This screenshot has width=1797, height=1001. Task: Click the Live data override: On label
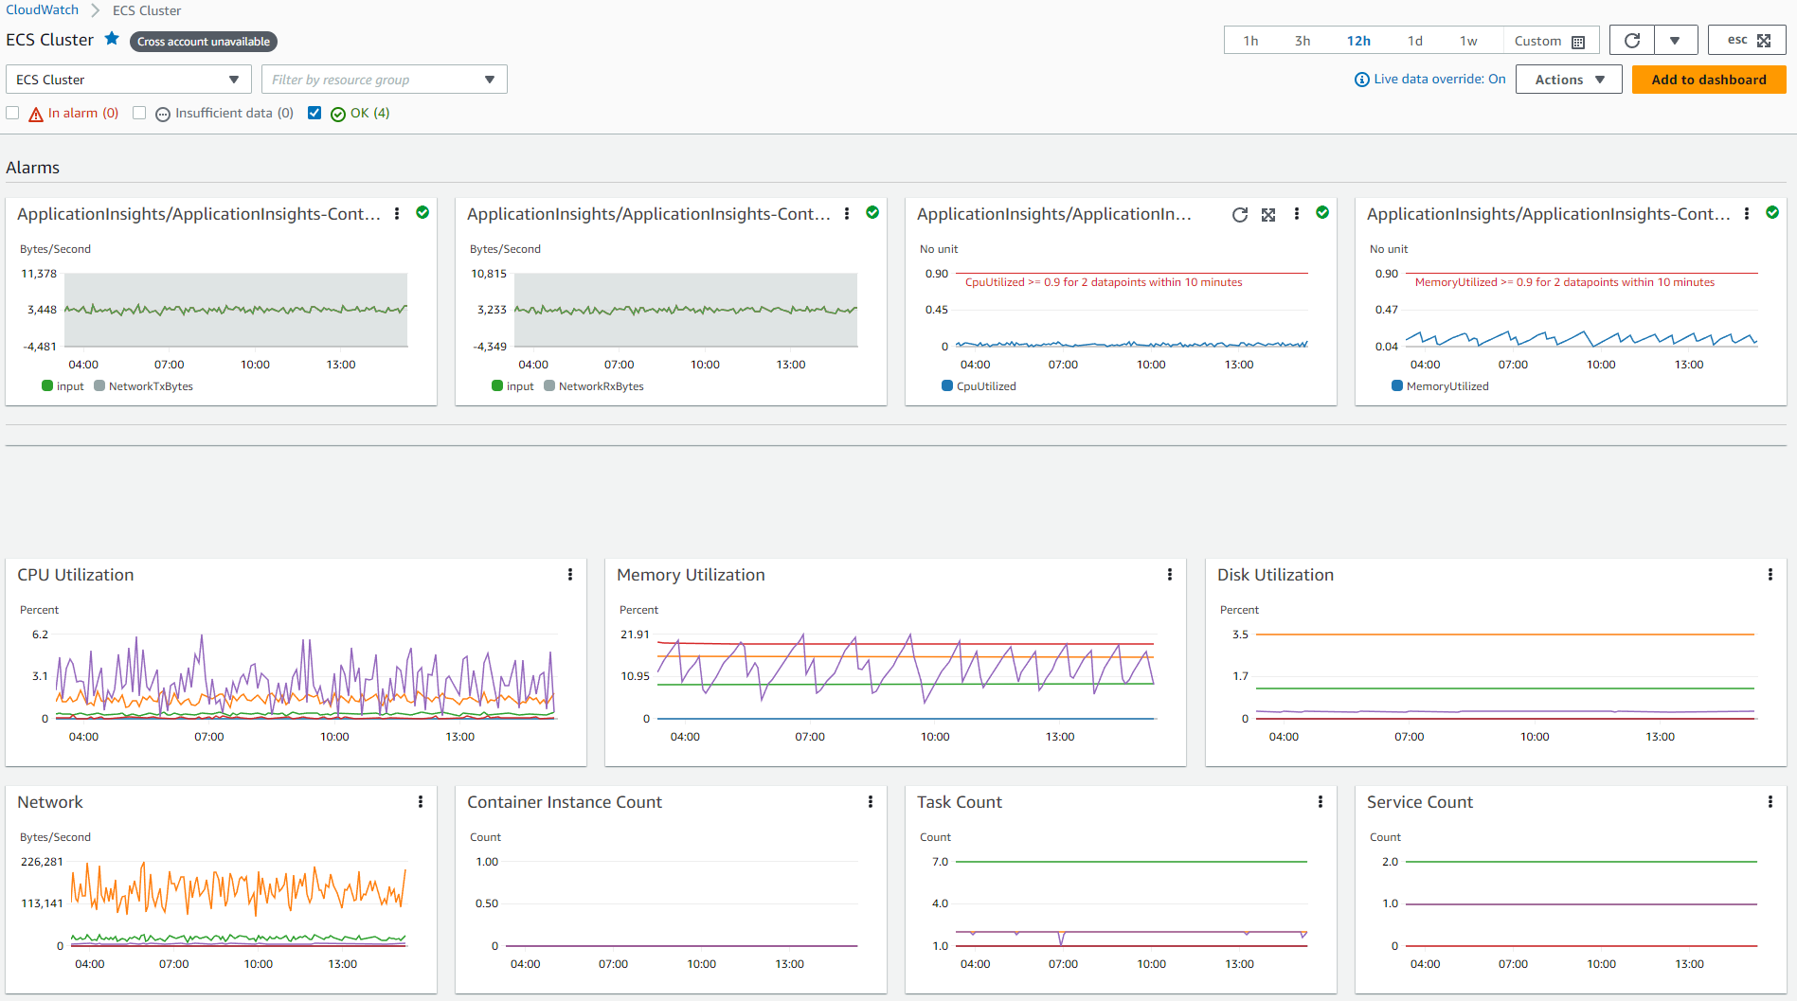(x=1440, y=80)
